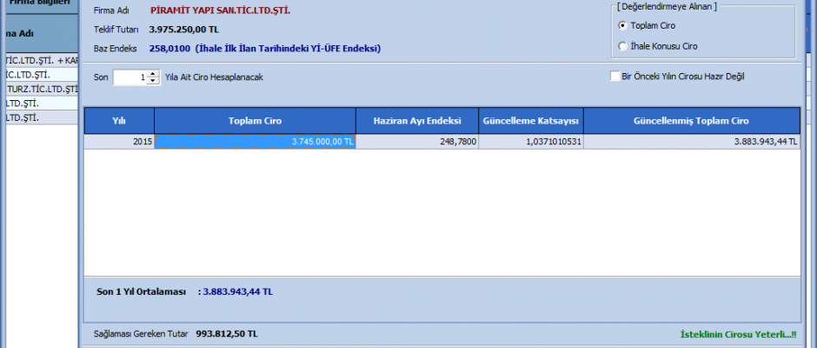The image size is (817, 348).
Task: Click the Haziran Ayı Endeksi column header
Action: click(416, 121)
